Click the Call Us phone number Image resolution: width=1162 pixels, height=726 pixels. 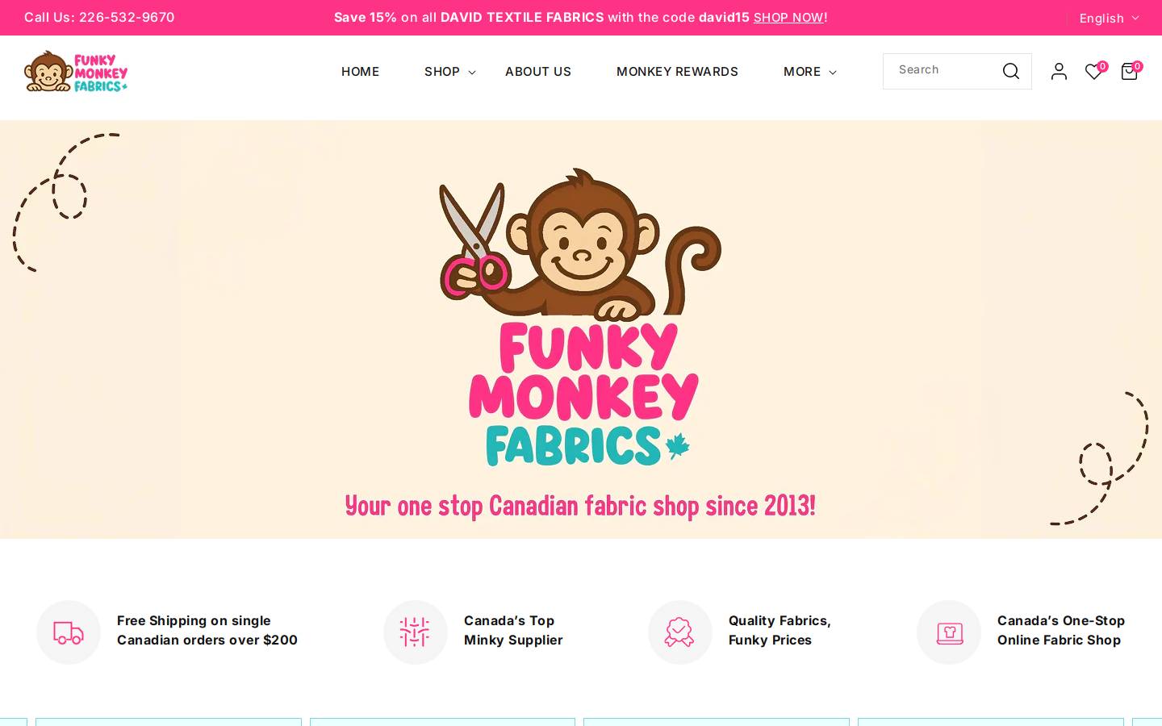coord(99,18)
